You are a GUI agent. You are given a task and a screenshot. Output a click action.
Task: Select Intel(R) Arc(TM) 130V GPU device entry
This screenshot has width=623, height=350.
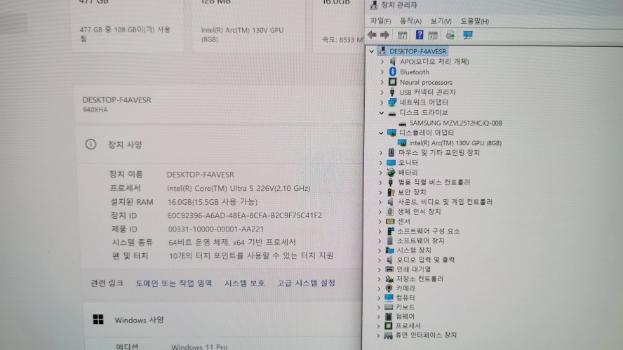tap(455, 143)
